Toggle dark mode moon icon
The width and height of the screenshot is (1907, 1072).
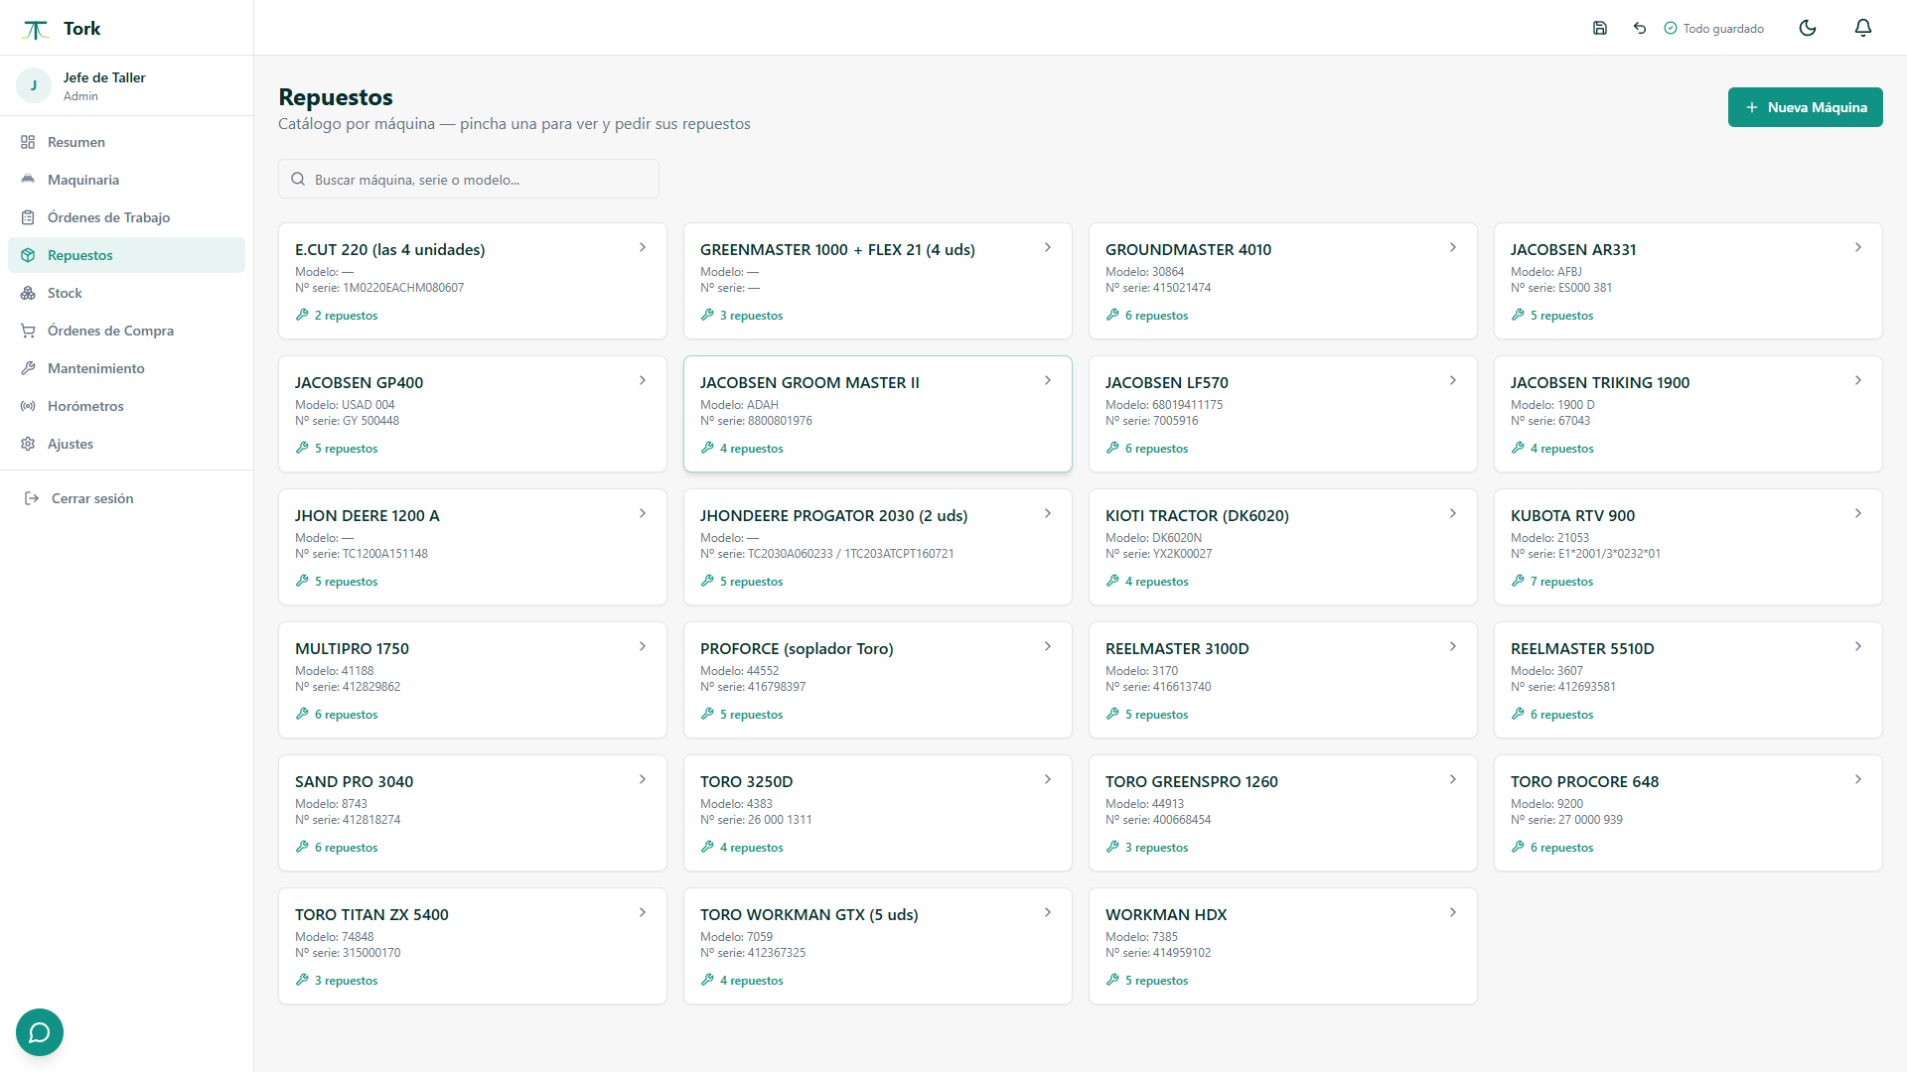tap(1808, 28)
